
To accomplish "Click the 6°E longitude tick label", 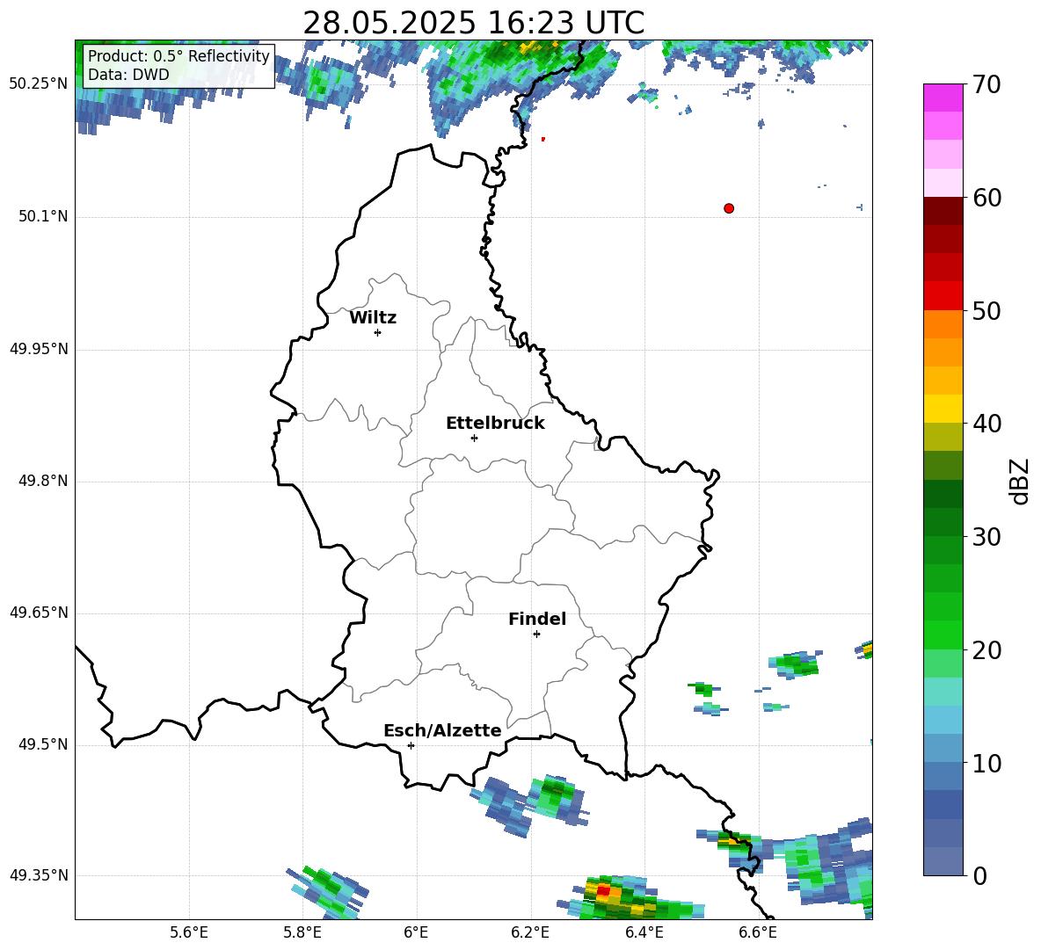I will click(x=416, y=932).
